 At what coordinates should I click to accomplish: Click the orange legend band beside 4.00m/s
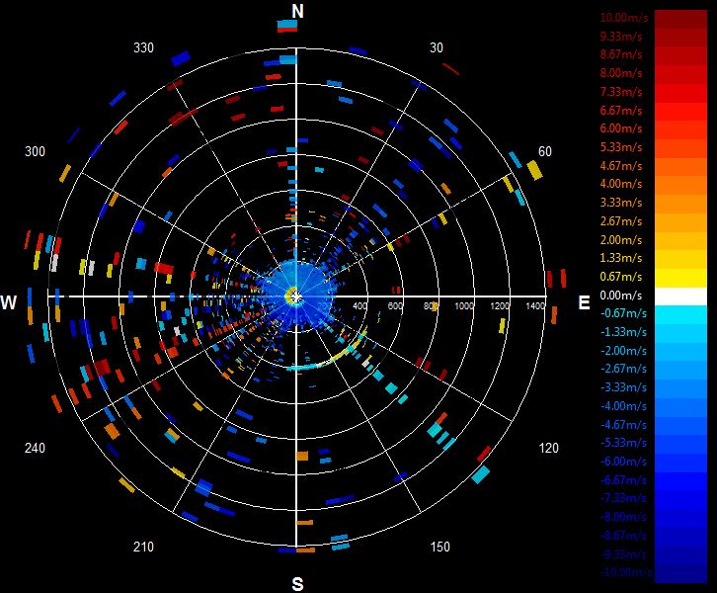680,186
